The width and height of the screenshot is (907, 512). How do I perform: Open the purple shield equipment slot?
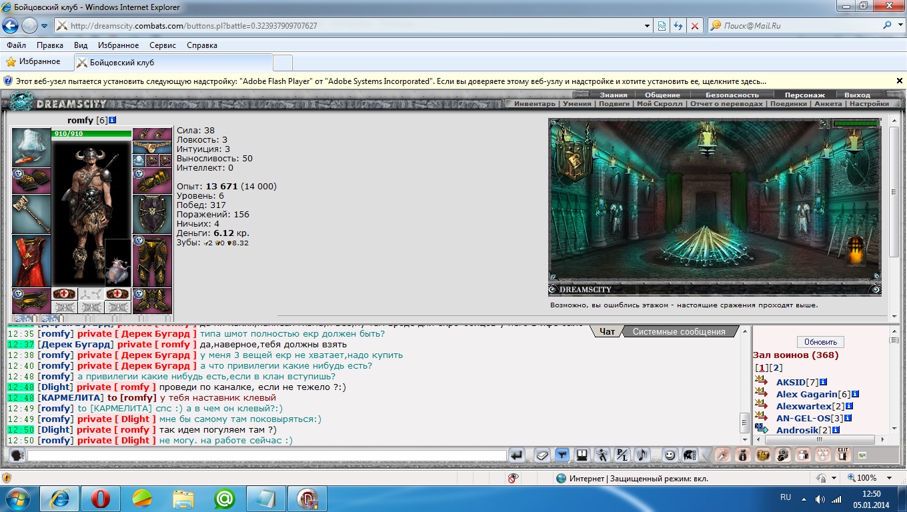[152, 214]
